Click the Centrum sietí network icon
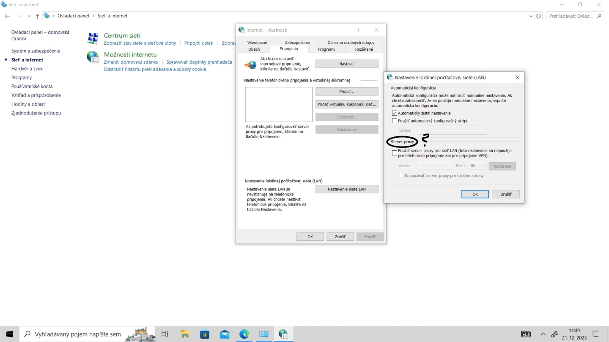Screen dimensions: 609x342 pos(93,38)
